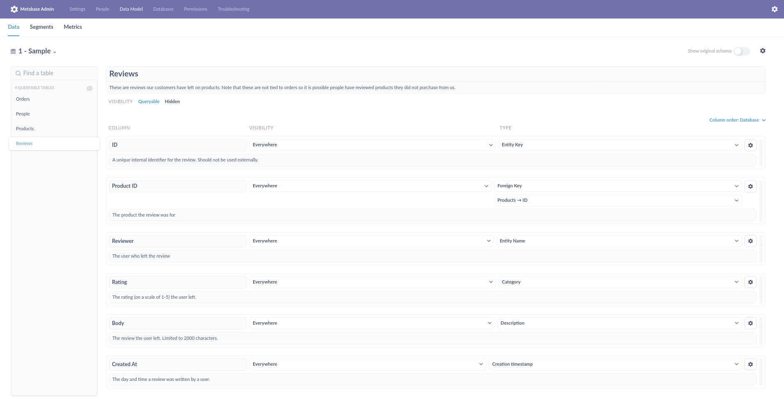This screenshot has height=399, width=784.
Task: Expand the Products → ID foreign key dropdown
Action: click(617, 200)
